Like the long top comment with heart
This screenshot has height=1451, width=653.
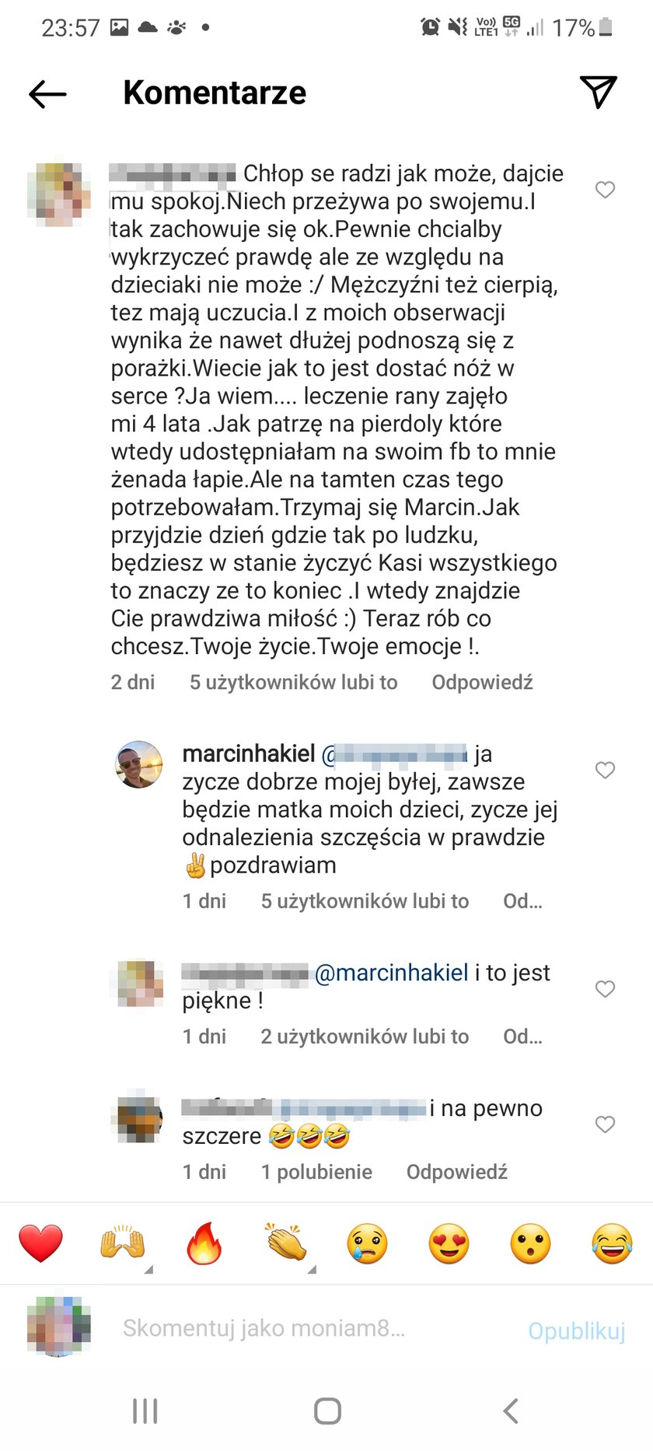[x=605, y=190]
